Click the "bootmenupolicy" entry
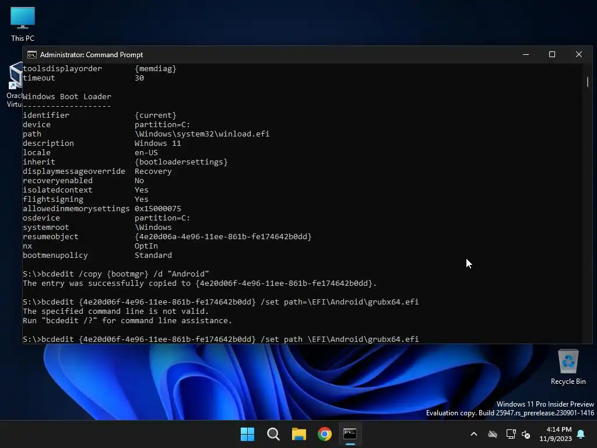This screenshot has height=448, width=597. click(55, 256)
